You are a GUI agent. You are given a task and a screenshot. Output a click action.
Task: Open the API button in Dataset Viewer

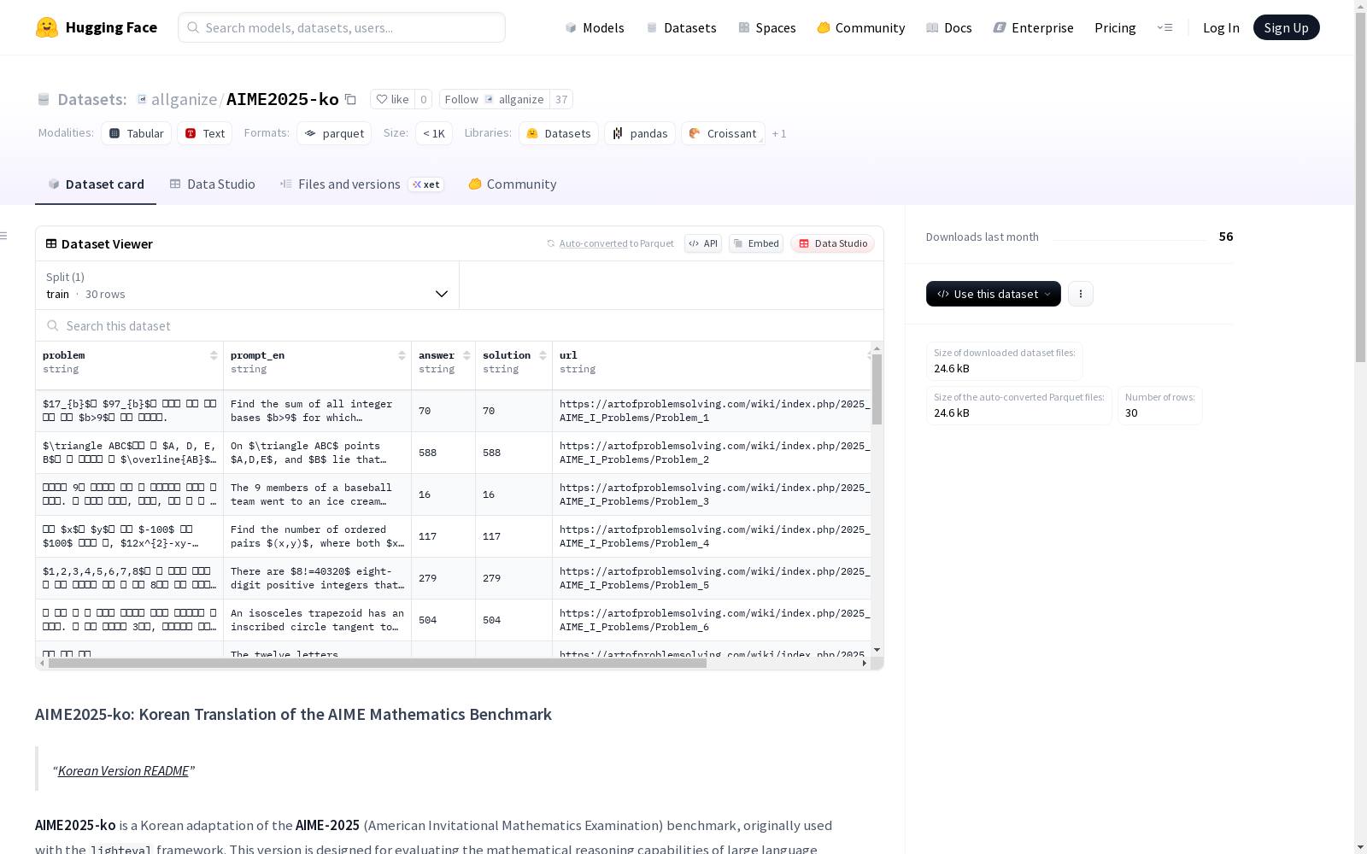(703, 243)
